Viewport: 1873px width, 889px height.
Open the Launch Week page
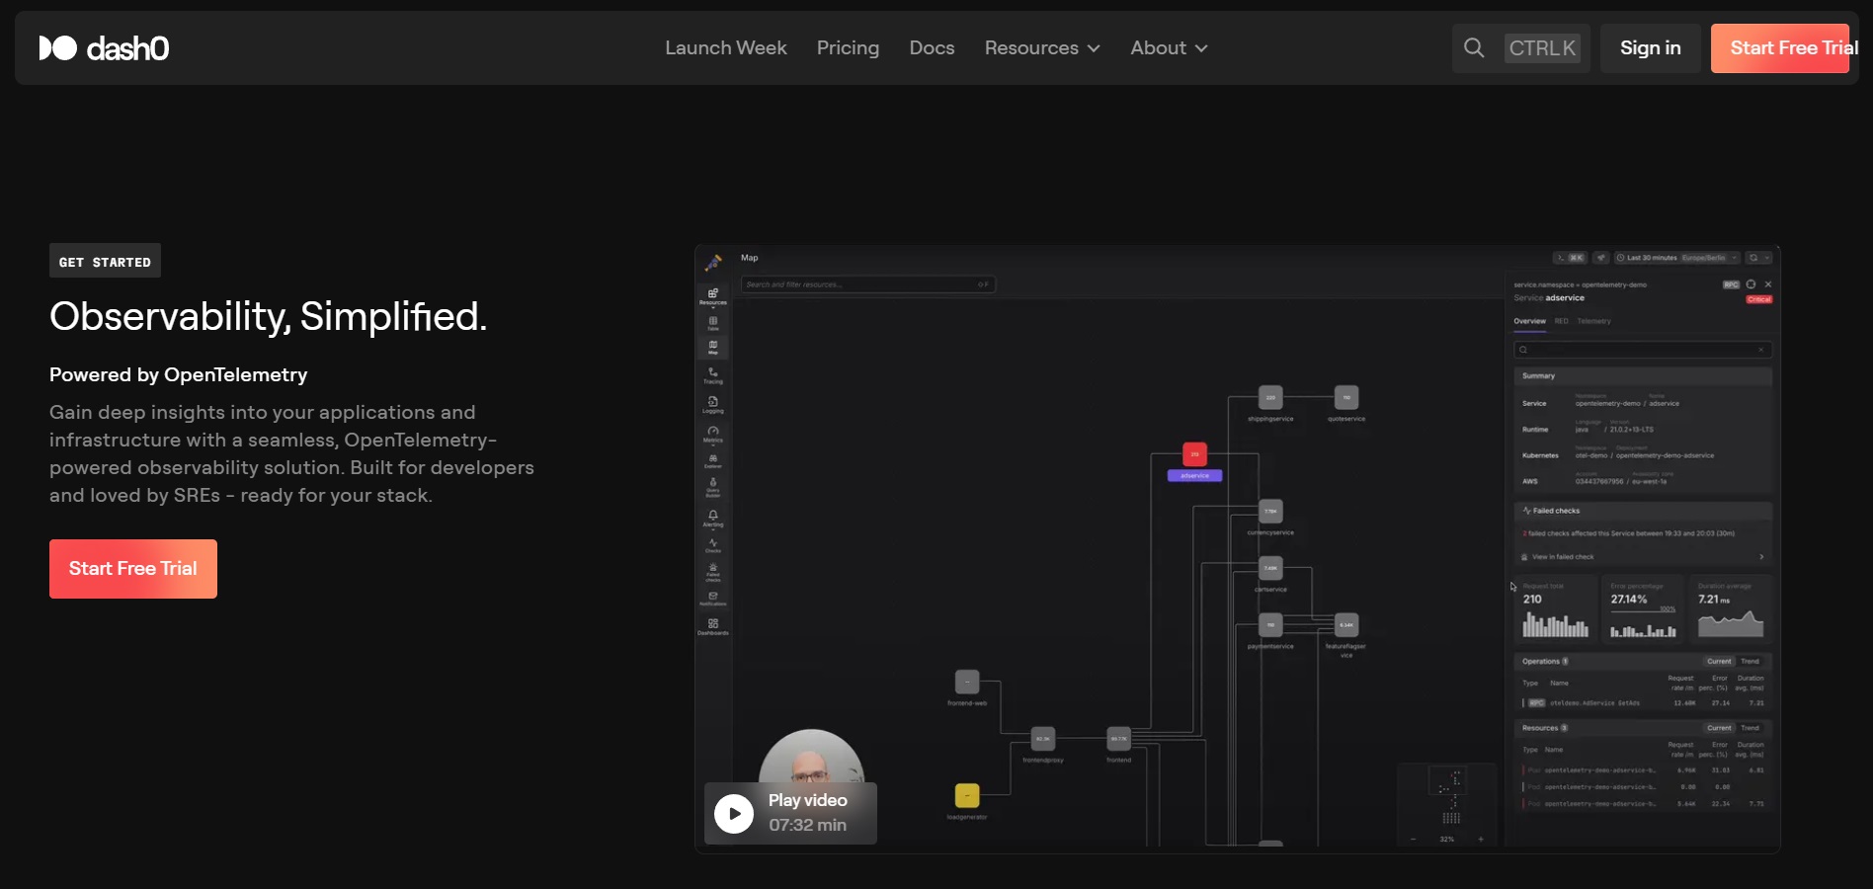726,47
